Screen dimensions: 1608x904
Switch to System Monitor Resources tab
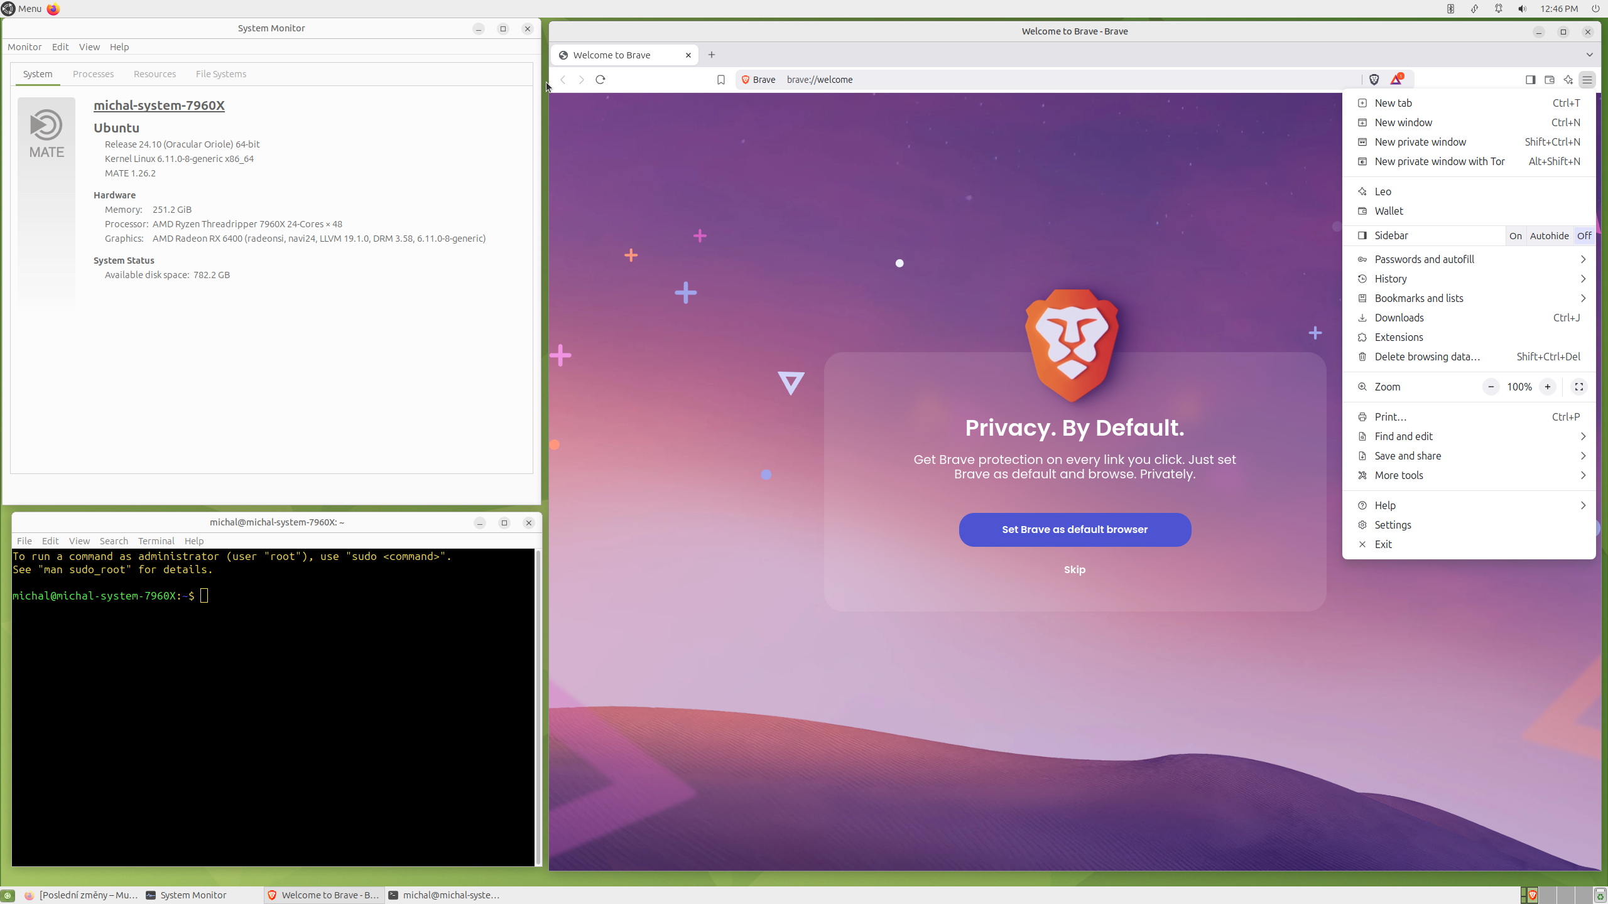pos(155,74)
